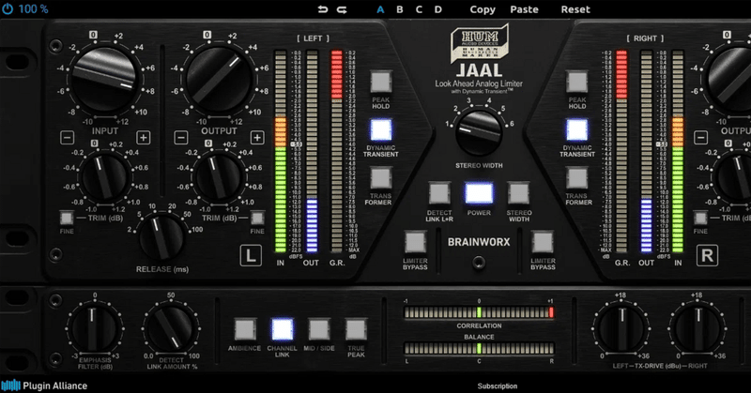Enable Mid / Side mode button

(x=319, y=329)
